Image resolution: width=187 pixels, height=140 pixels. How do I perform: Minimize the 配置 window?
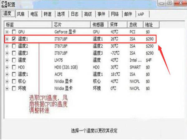tap(162, 3)
